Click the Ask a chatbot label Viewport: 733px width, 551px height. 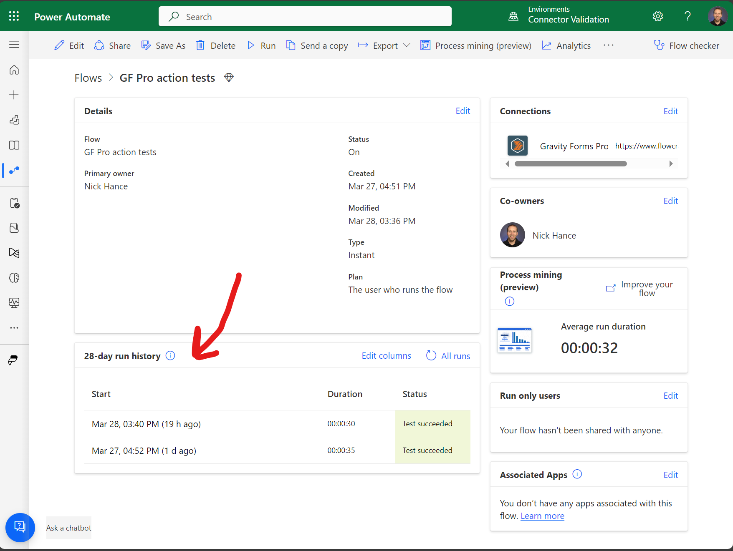point(69,528)
